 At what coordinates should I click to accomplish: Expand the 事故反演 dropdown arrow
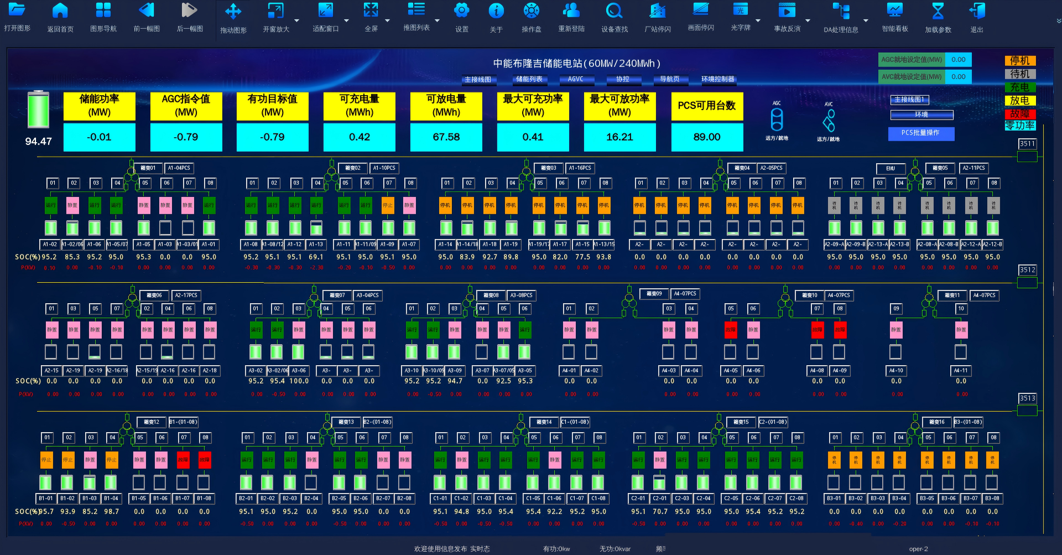808,21
